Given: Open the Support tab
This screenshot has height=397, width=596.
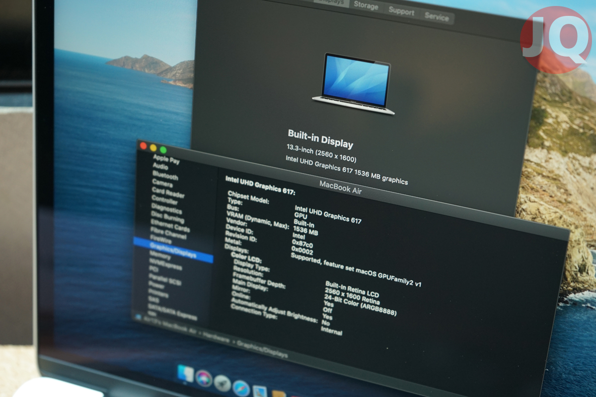Looking at the screenshot, I should pos(401,10).
